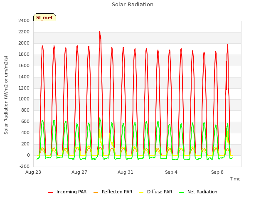Click the 1200 y-axis tick label
The height and width of the screenshot is (200, 266).
[24, 88]
